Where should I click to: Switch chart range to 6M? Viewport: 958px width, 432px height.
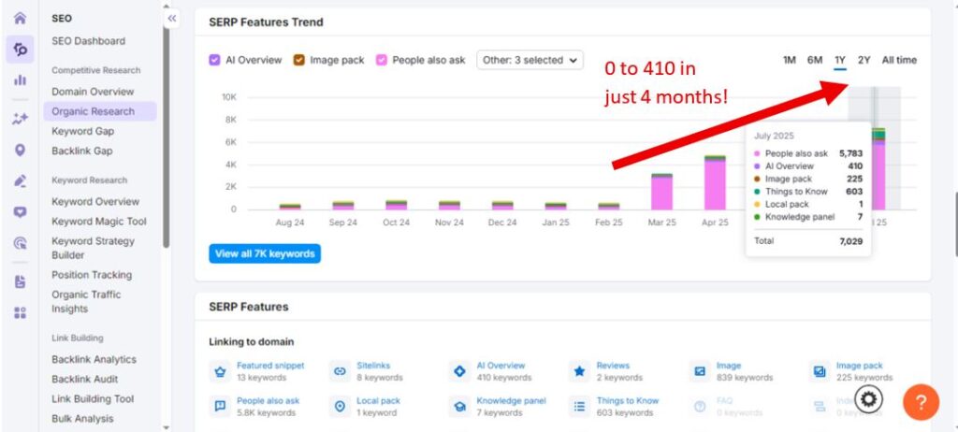(815, 60)
